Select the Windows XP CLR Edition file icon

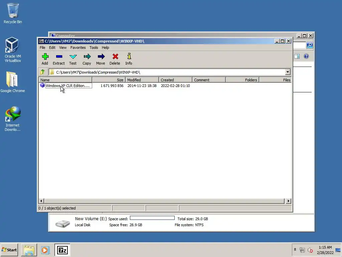(42, 85)
